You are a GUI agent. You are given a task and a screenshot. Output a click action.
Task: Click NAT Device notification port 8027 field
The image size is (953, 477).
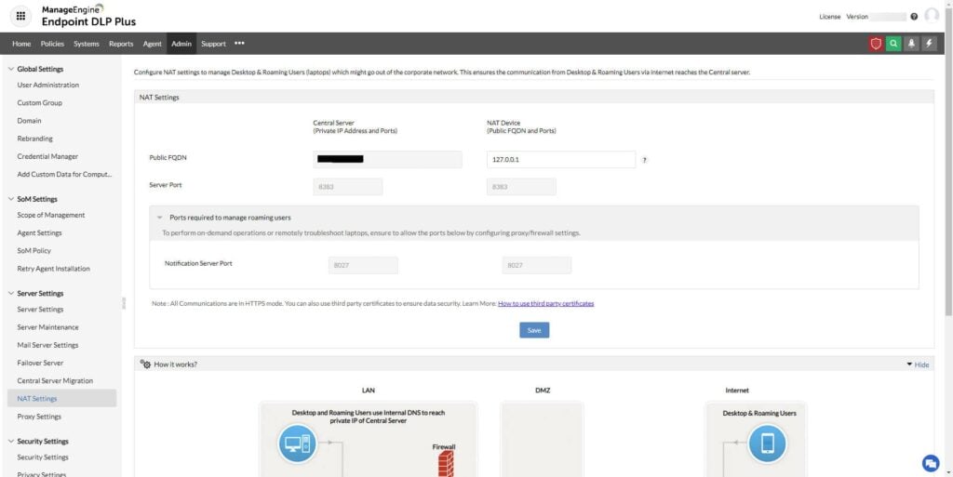[537, 265]
